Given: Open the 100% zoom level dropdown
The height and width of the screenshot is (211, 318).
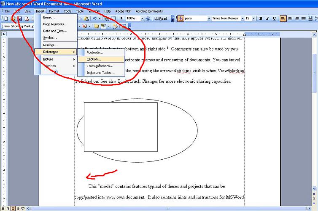Looking at the screenshot, I should coord(142,18).
